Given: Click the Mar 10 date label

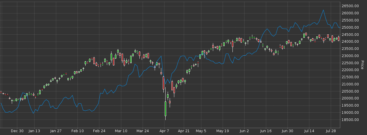Looking at the screenshot, I should point(121,131).
